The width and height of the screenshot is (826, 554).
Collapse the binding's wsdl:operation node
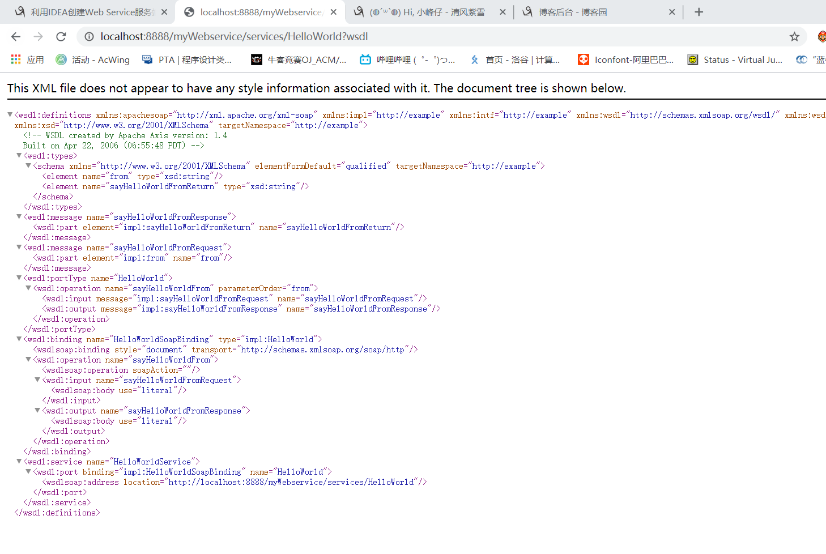point(28,359)
